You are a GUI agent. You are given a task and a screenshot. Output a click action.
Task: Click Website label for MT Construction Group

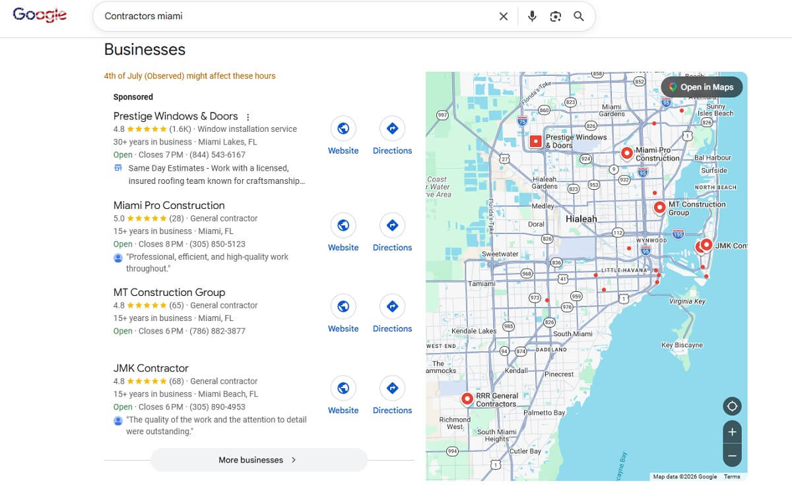click(343, 329)
